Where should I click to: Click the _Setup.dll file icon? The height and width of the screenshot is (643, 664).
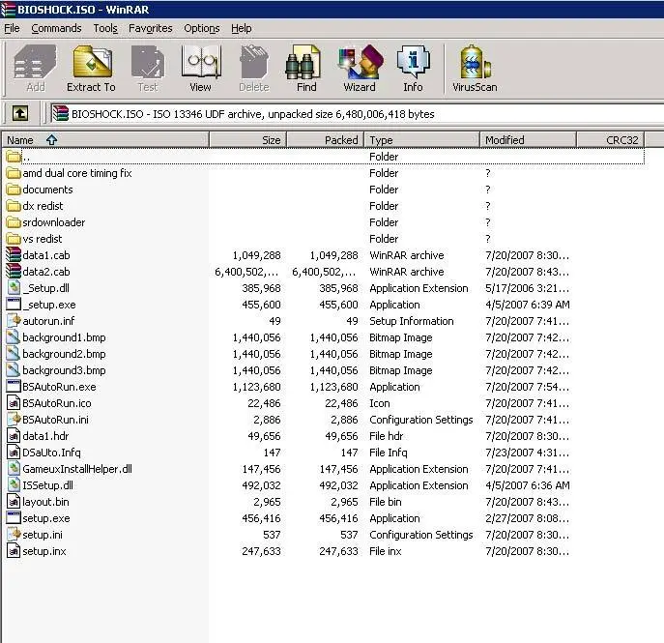pos(14,288)
